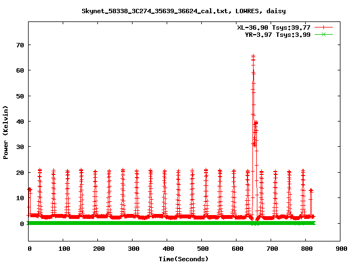Click the x-axis tick label 100
The image size is (352, 264).
coord(64,249)
